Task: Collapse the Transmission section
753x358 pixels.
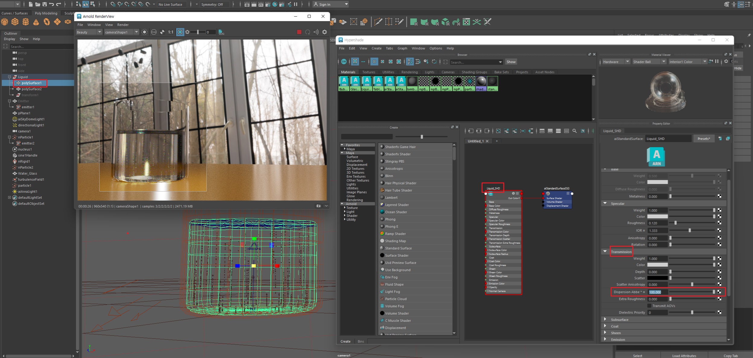Action: [x=605, y=252]
